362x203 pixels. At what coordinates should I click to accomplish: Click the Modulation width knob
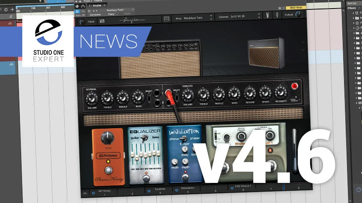tap(175, 162)
